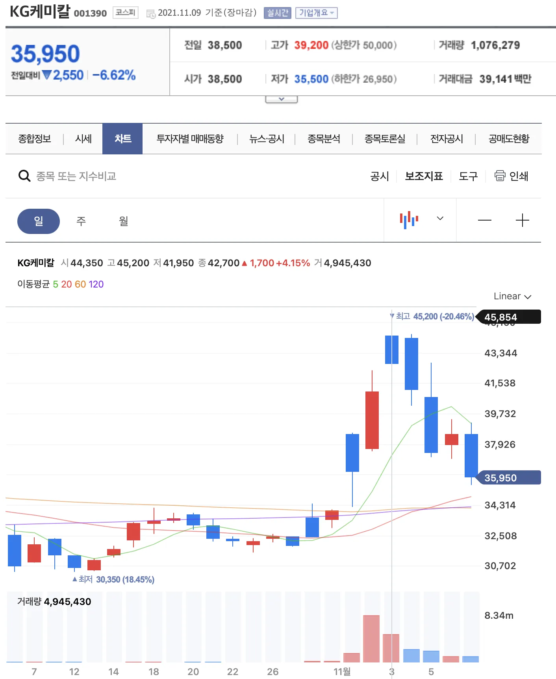The image size is (556, 679).
Task: Click the 도구 tools button
Action: point(468,176)
